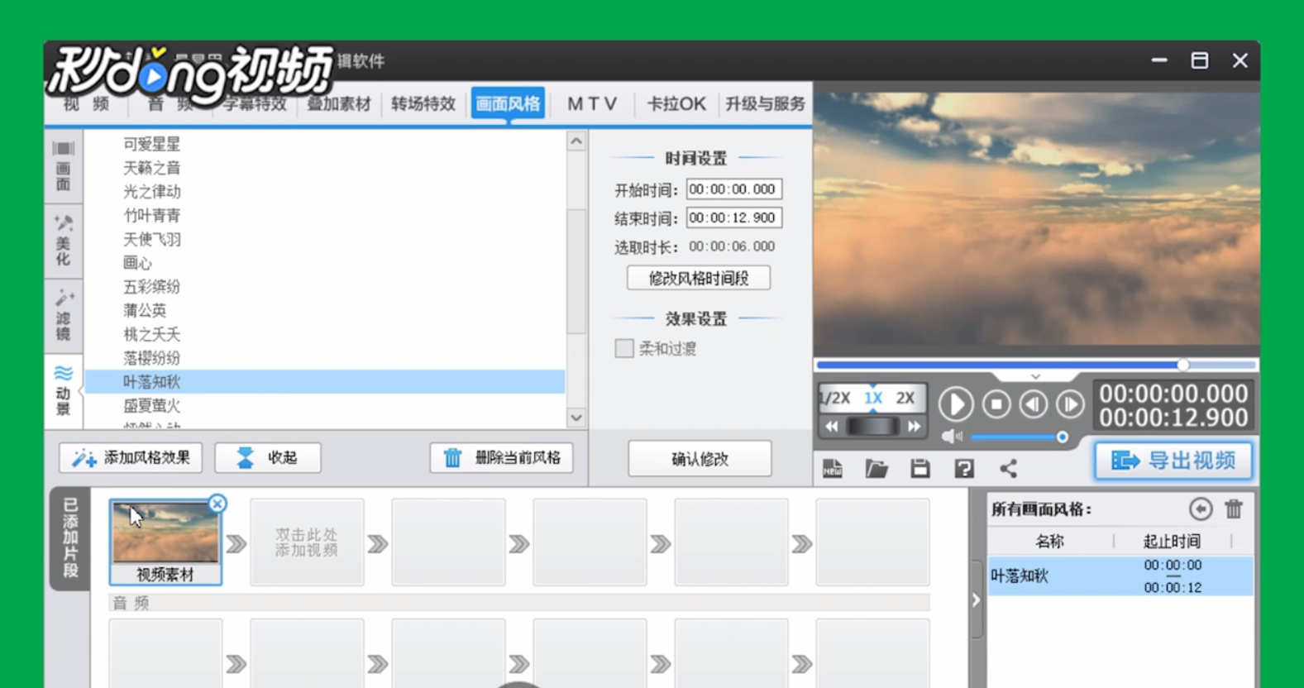This screenshot has width=1304, height=688.
Task: Select 五彩缤纷 style
Action: click(151, 287)
